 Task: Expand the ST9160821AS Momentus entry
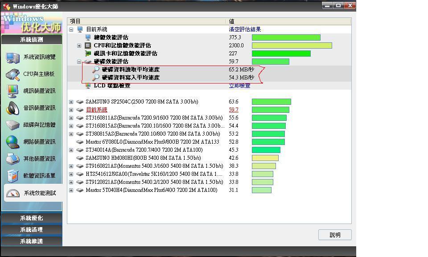point(71,166)
